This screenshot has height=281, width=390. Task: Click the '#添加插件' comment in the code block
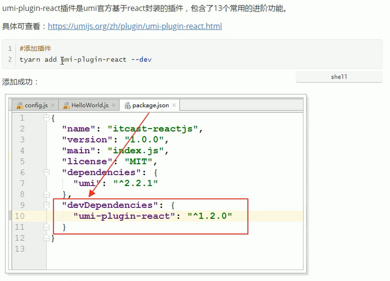35,49
